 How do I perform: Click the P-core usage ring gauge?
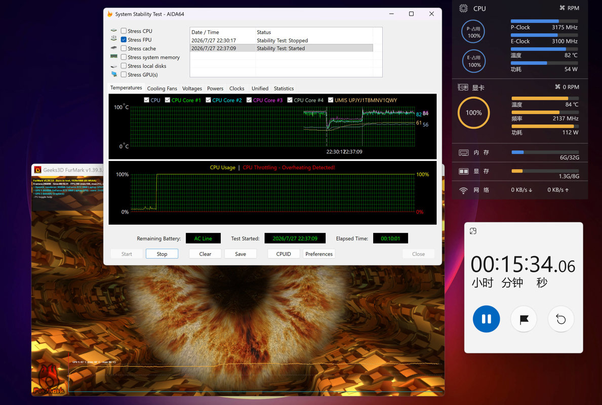473,31
